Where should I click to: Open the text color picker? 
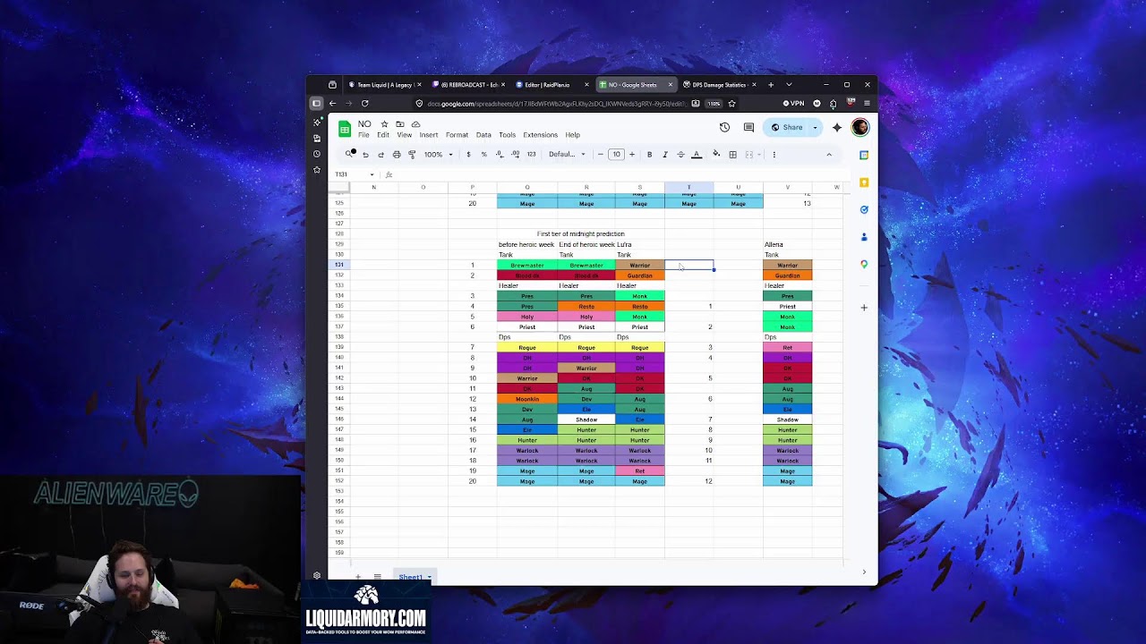pos(697,154)
